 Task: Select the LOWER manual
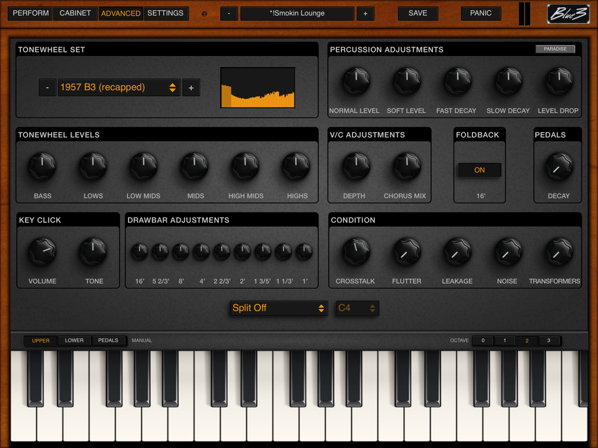[x=74, y=340]
